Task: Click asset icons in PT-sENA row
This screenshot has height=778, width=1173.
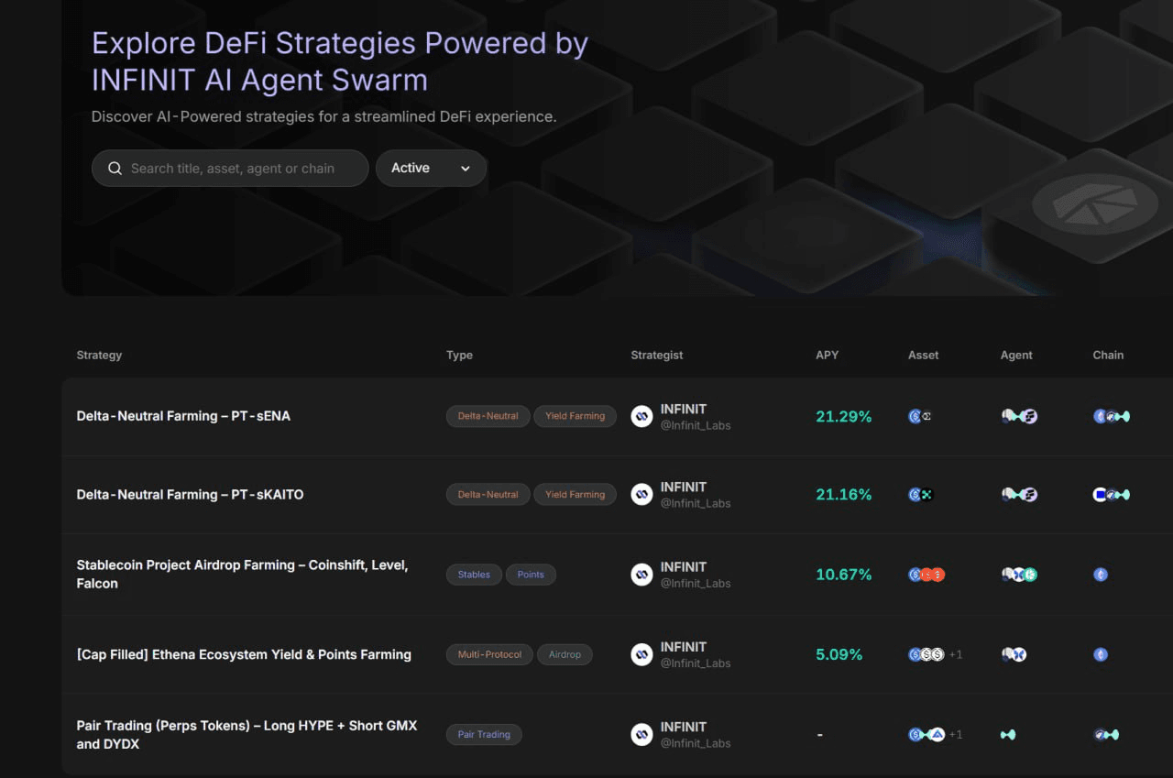Action: pos(920,416)
